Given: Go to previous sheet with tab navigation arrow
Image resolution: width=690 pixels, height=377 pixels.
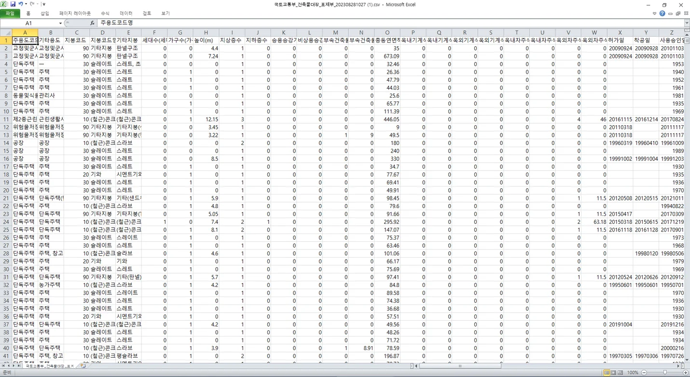Looking at the screenshot, I should point(9,366).
